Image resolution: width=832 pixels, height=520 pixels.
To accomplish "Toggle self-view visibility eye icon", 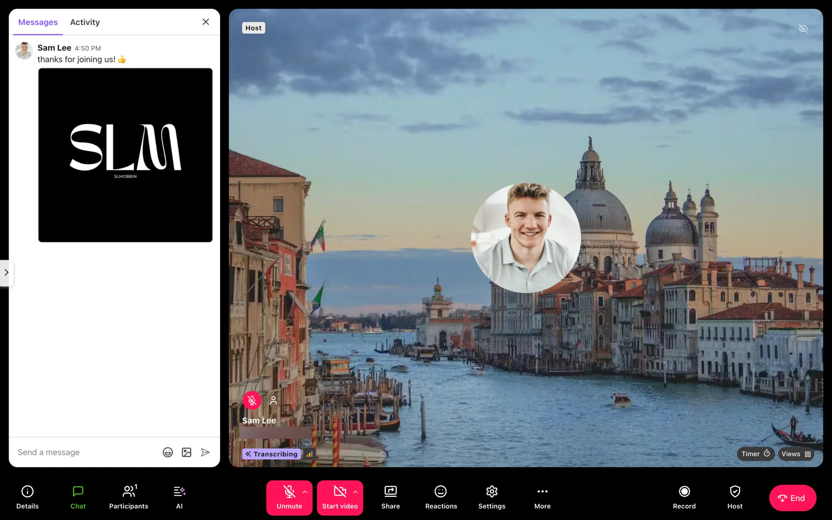I will pos(803,29).
